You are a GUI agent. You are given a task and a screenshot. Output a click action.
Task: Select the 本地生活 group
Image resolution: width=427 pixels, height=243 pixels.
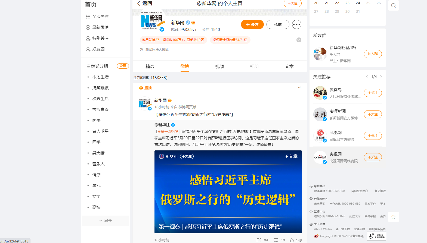[x=100, y=77]
